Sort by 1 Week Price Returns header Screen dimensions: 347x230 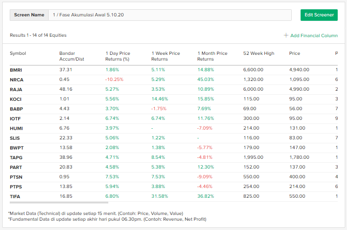pyautogui.click(x=165, y=56)
